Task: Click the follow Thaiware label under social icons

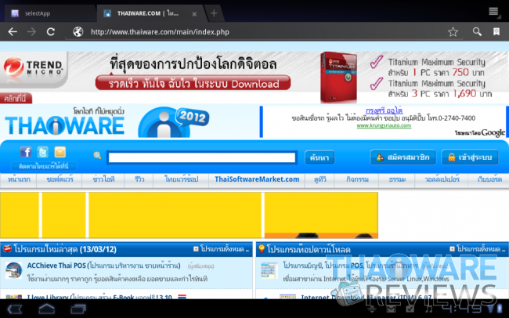Action: point(44,166)
